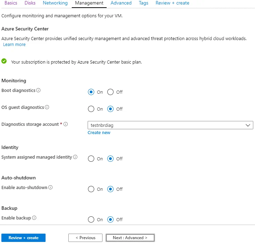
Task: Enable backup by selecting On
Action: (91, 219)
